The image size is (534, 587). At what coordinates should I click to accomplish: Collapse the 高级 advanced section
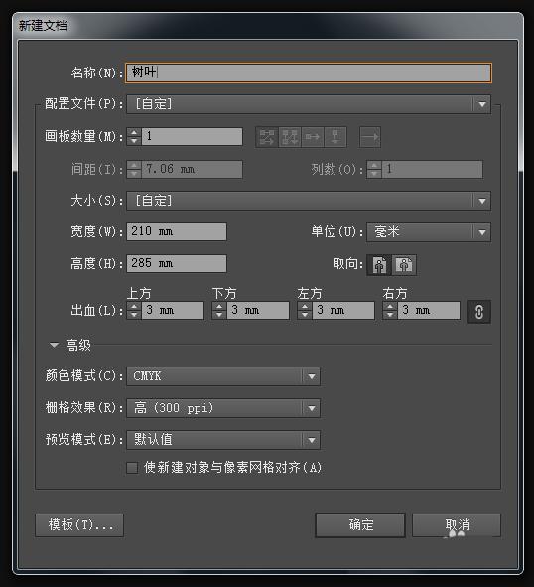point(55,345)
